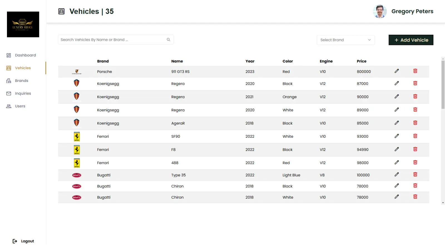The height and width of the screenshot is (250, 445).
Task: Click the scrollbar down arrow
Action: coord(443,203)
